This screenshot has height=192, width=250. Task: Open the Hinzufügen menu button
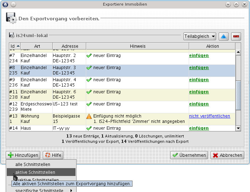(23, 155)
